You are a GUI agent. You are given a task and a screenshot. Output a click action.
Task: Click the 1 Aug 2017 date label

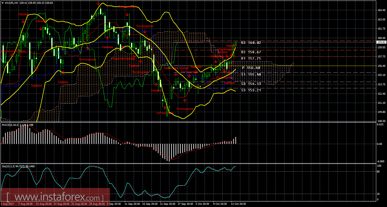coord(7,204)
